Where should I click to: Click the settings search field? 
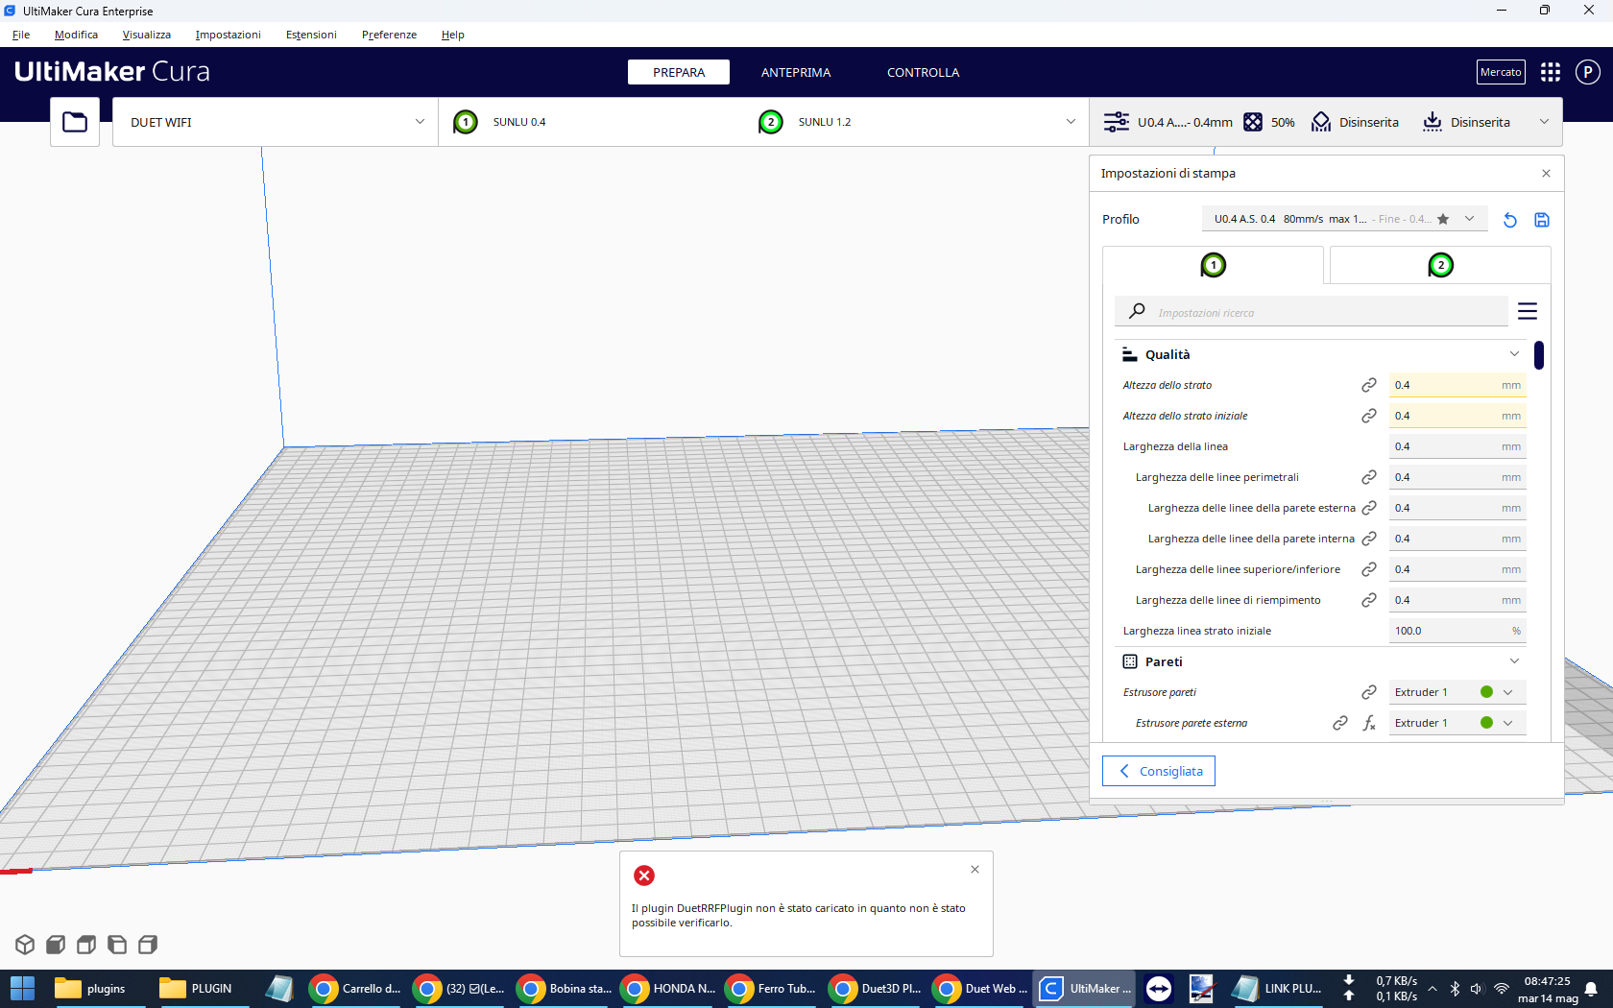point(1312,312)
